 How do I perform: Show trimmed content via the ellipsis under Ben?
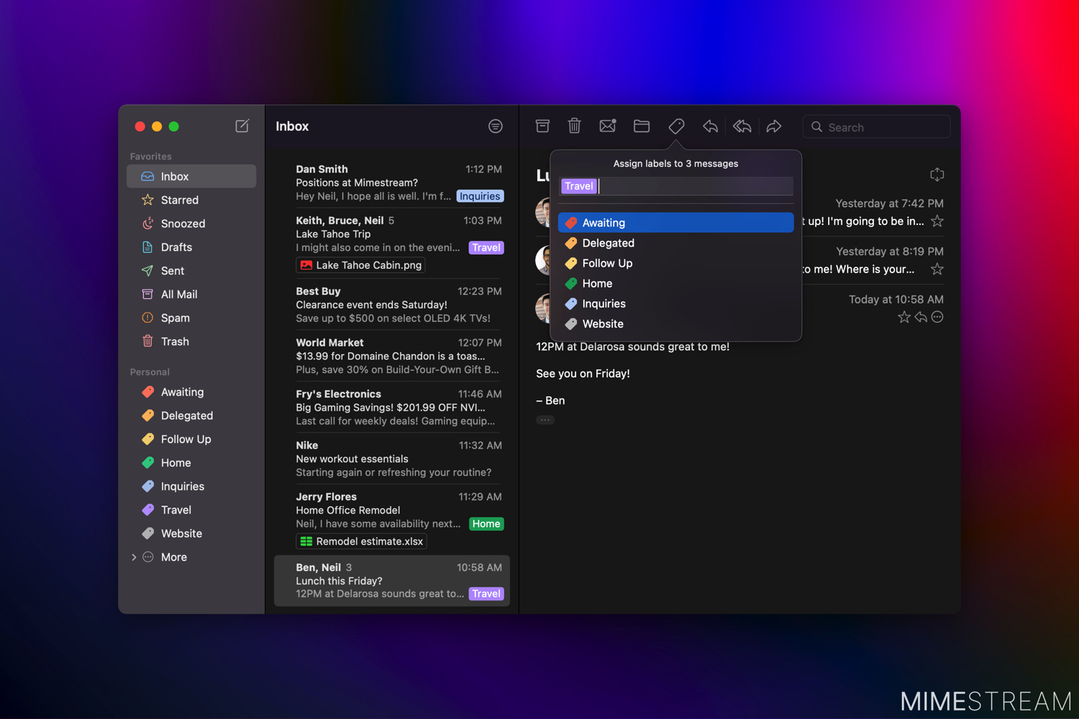pyautogui.click(x=545, y=420)
